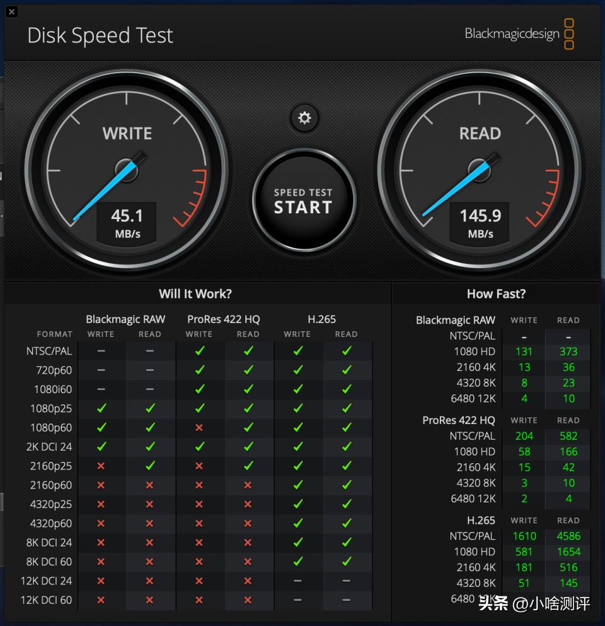The image size is (605, 626).
Task: Click the WRITE gauge dial
Action: [127, 171]
